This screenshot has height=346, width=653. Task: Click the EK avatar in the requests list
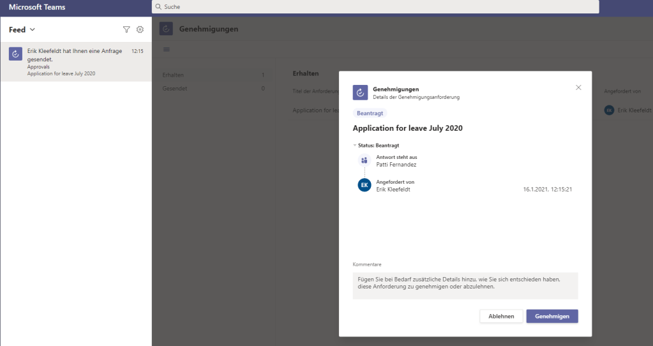pos(609,110)
